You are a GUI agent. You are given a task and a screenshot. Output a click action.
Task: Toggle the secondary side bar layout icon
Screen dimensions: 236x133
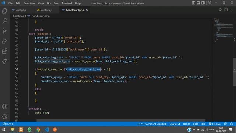pyautogui.click(x=203, y=3)
